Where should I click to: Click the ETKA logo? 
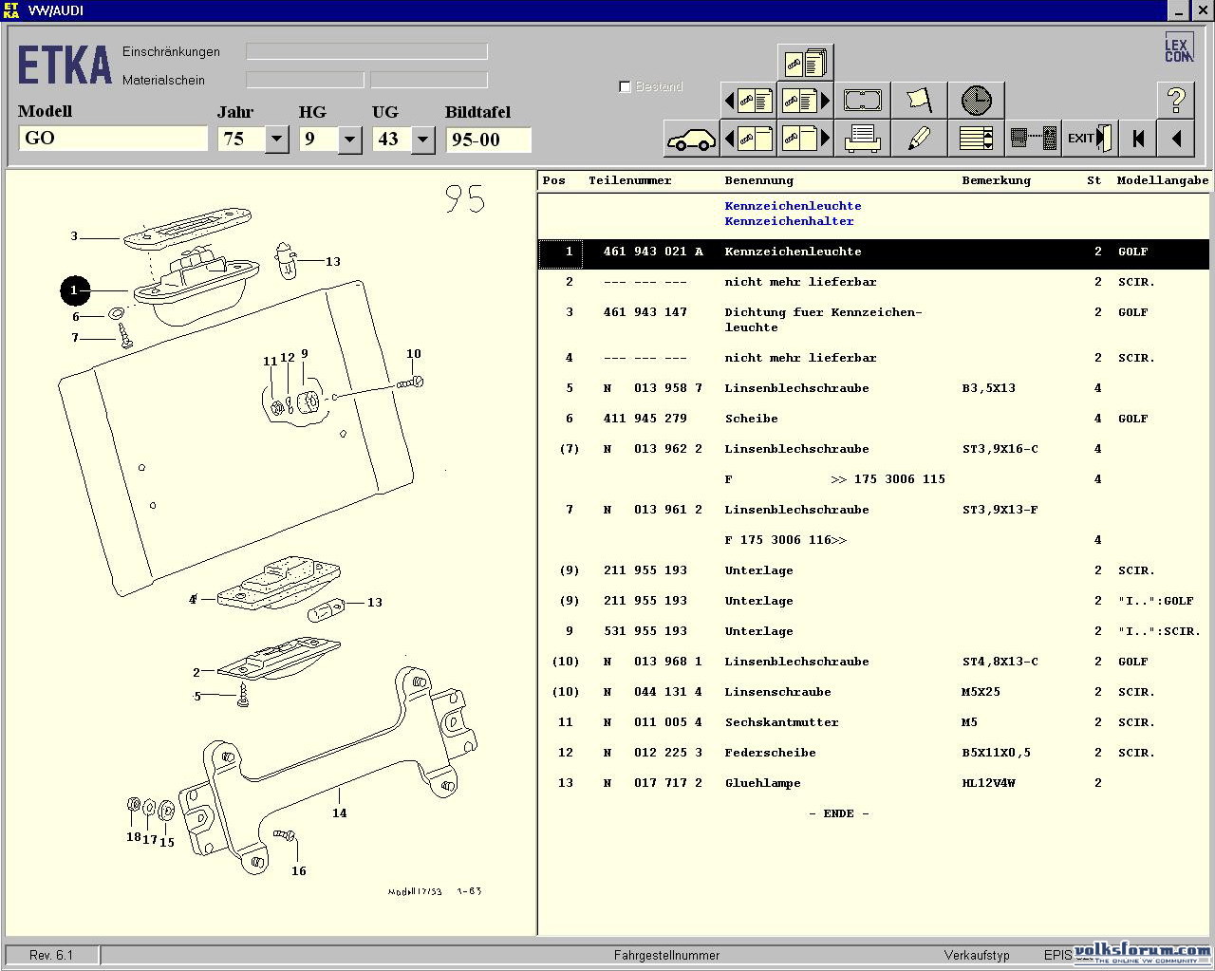coord(65,66)
